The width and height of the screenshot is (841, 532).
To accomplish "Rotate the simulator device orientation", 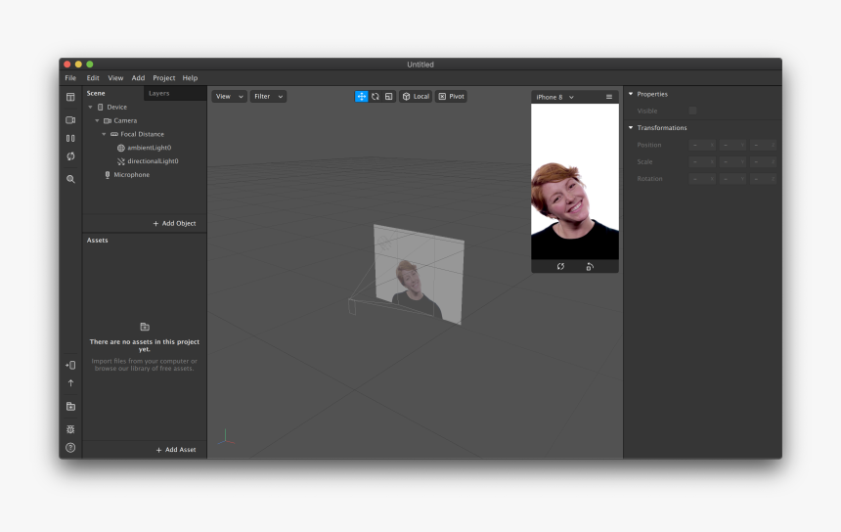I will click(x=590, y=266).
